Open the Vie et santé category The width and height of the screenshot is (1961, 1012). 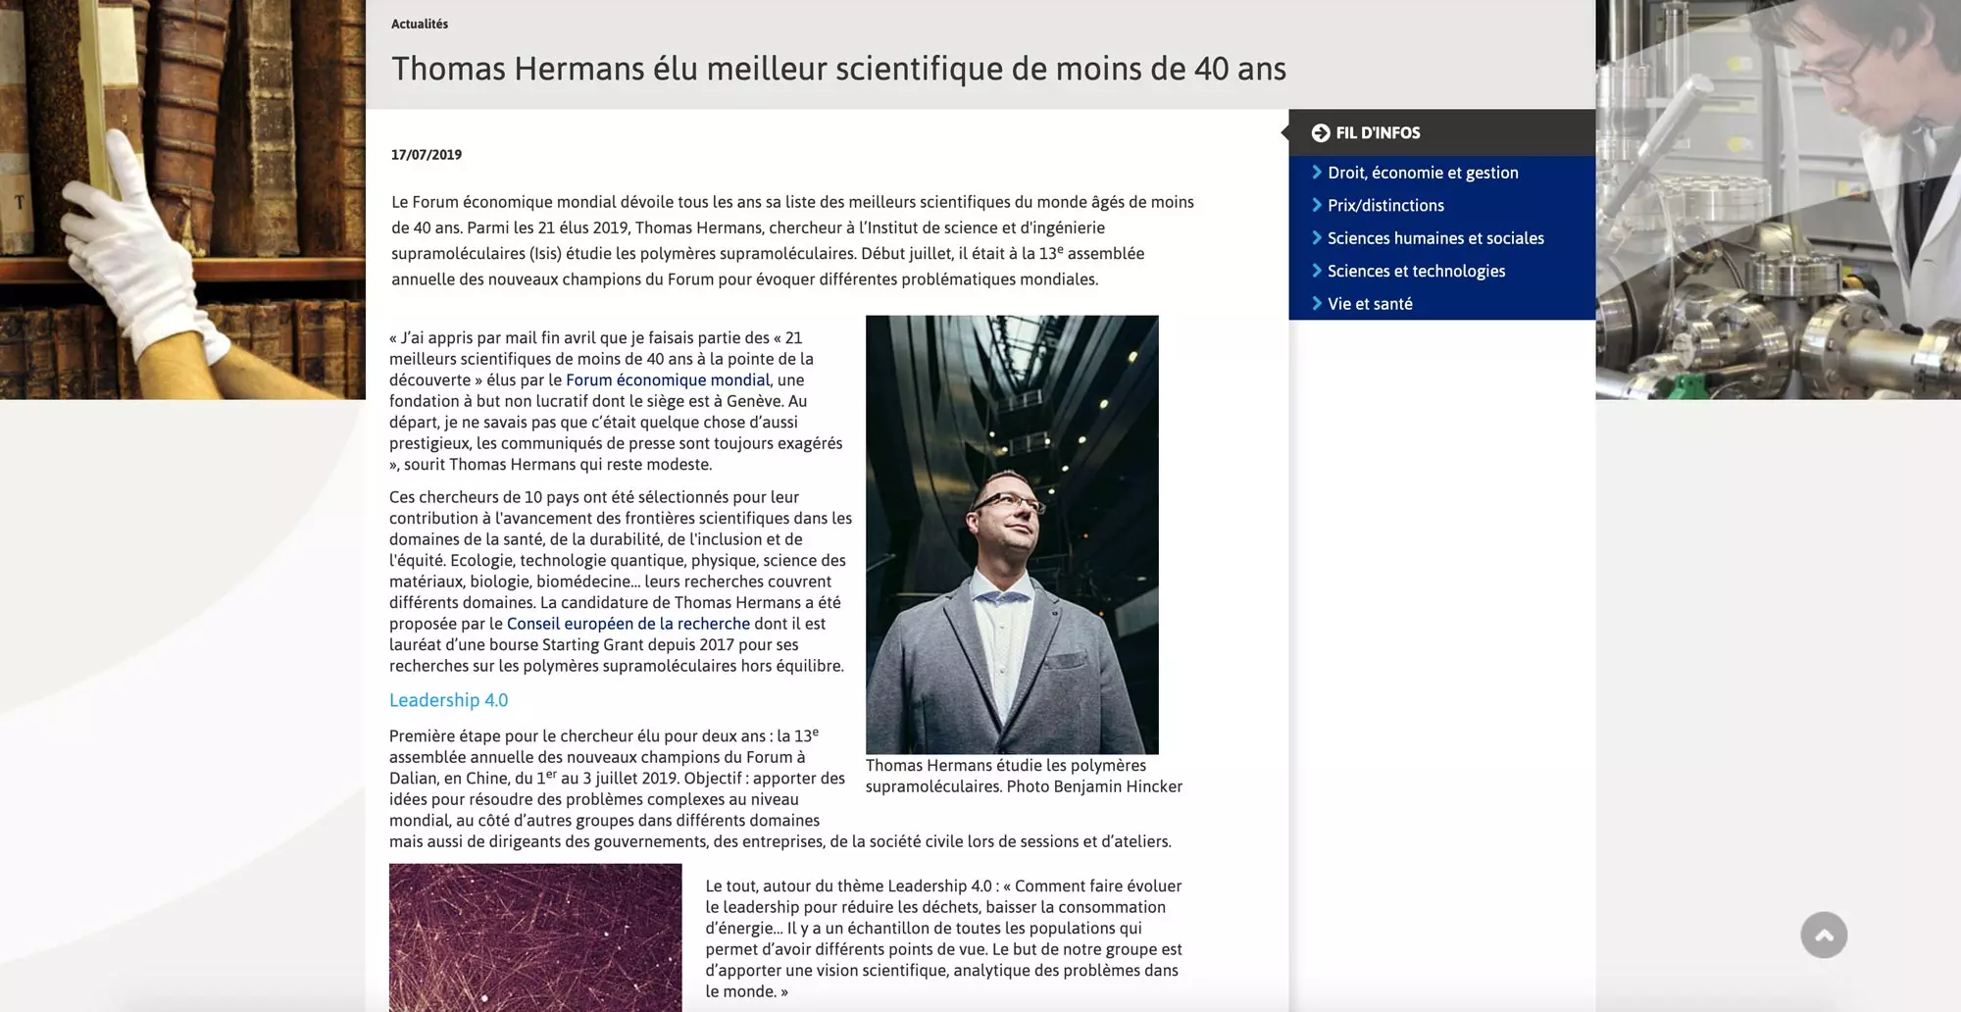coord(1370,304)
